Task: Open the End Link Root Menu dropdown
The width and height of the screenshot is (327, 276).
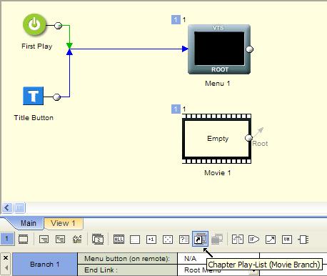Action: click(x=254, y=271)
